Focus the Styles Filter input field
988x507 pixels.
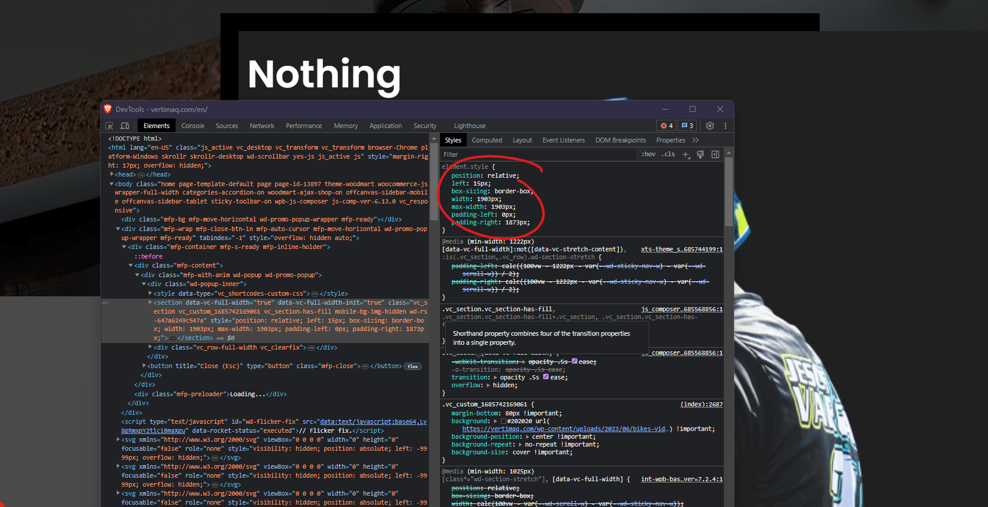pos(538,154)
